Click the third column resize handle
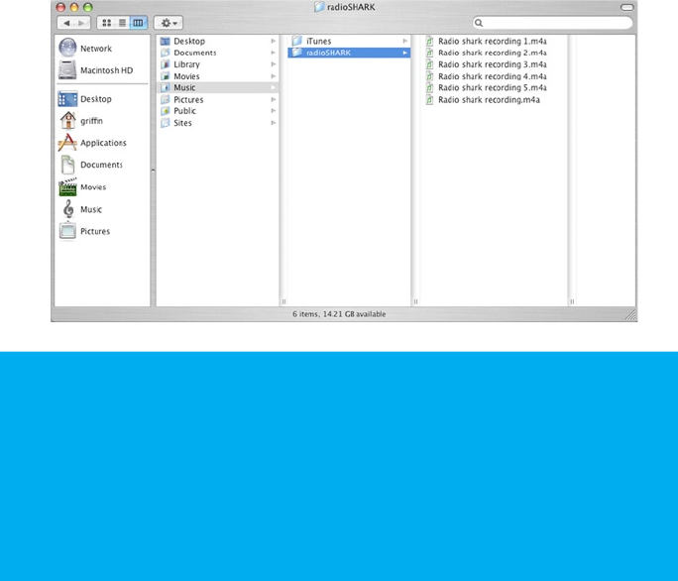 click(x=572, y=301)
